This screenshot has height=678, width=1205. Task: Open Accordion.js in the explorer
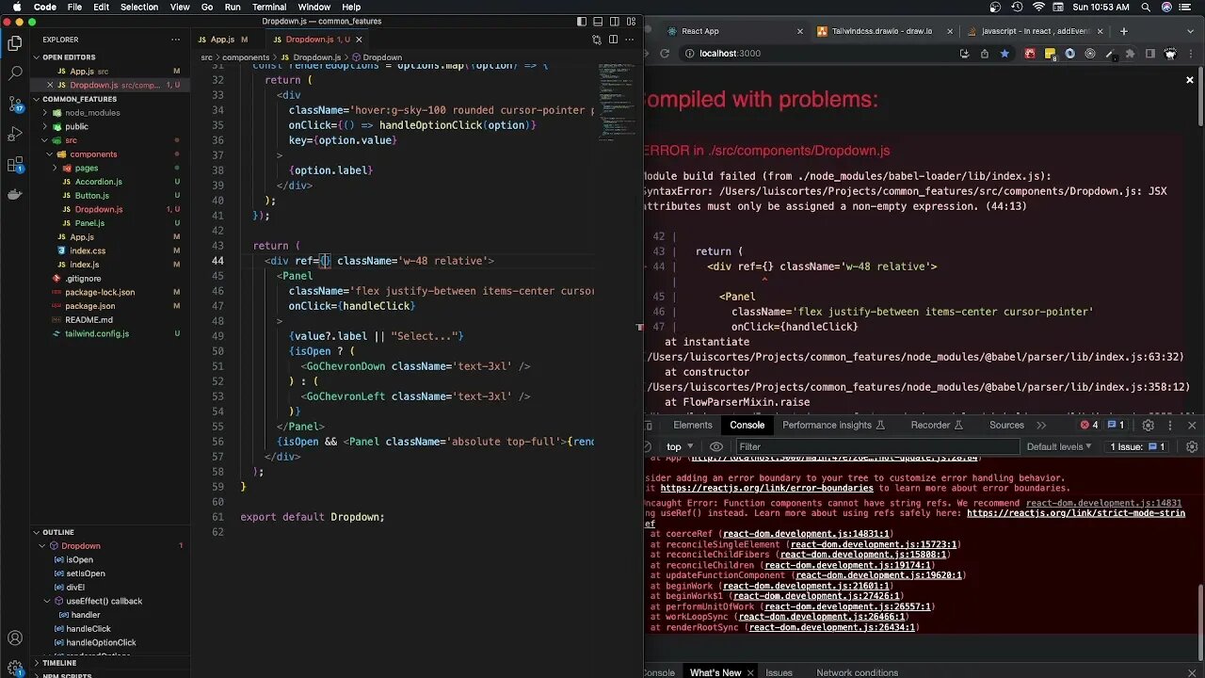click(99, 182)
